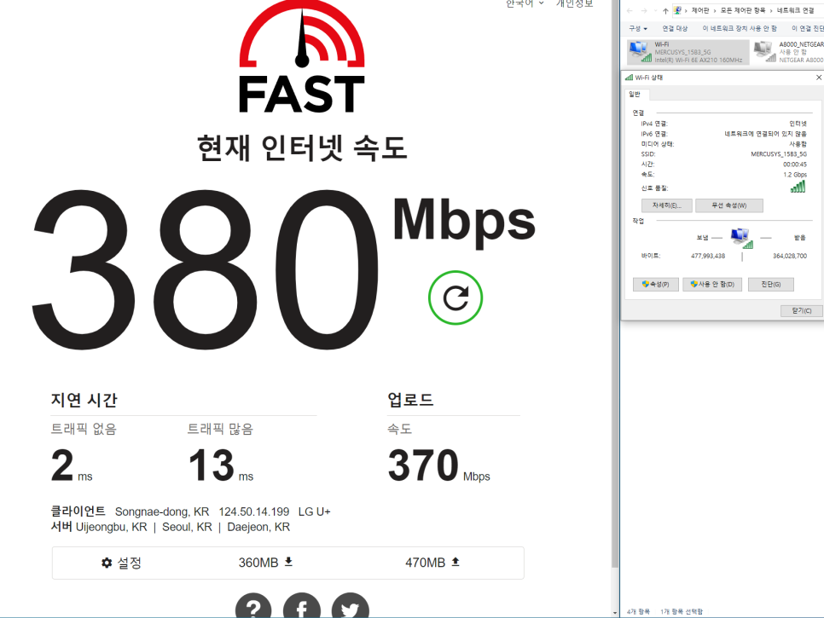Image resolution: width=824 pixels, height=618 pixels.
Task: Share results via Twitter icon
Action: pyautogui.click(x=350, y=607)
